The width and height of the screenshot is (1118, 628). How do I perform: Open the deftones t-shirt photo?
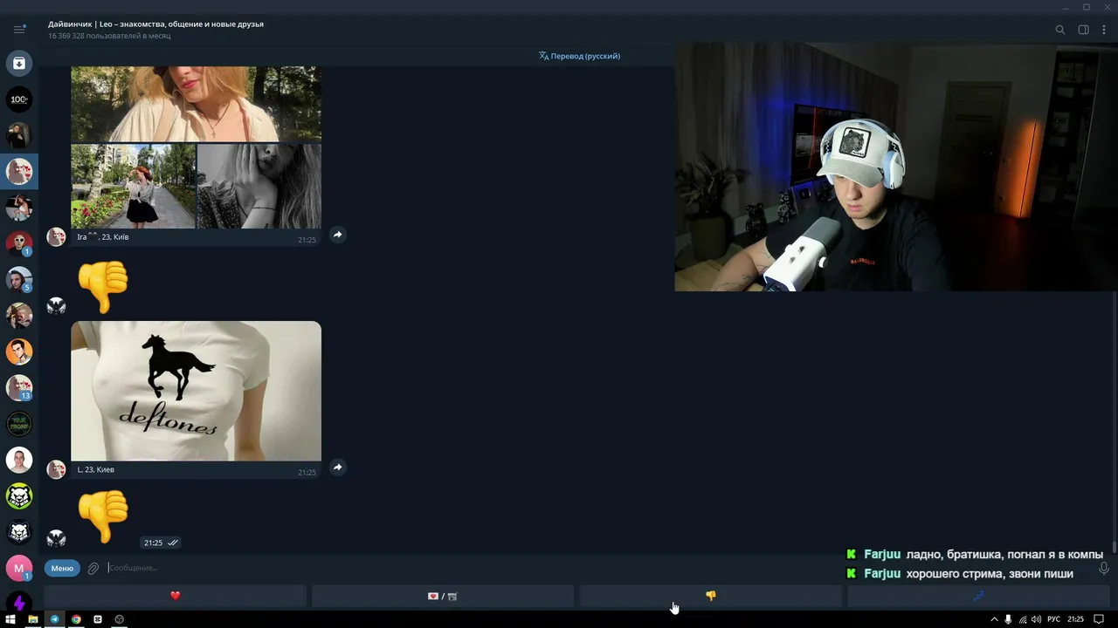pos(196,391)
